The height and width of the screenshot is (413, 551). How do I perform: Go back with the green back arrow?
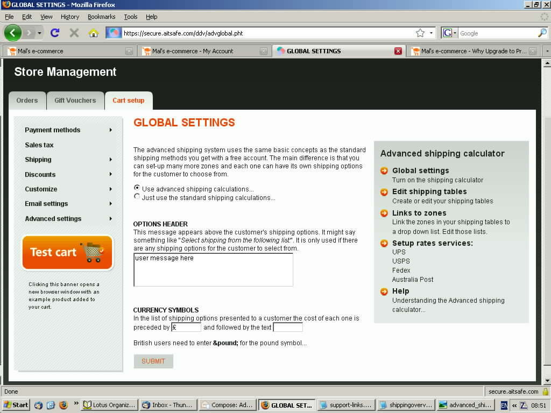point(13,33)
